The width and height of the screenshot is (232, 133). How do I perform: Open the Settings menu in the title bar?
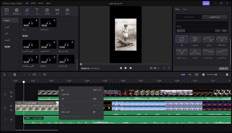tap(33, 3)
